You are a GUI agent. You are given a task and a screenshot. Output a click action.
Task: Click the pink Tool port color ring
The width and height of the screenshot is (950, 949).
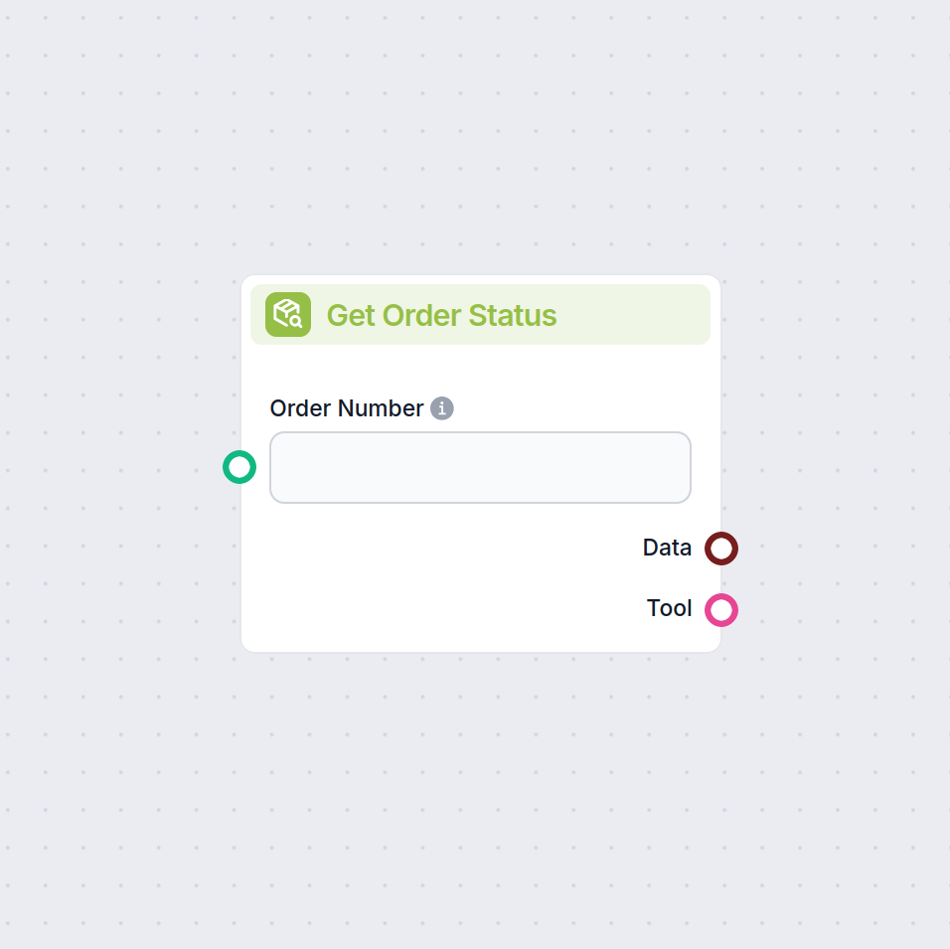tap(722, 609)
